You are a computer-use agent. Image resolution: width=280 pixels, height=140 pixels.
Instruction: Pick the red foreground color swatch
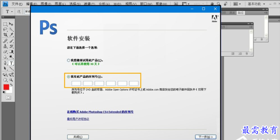point(6,87)
